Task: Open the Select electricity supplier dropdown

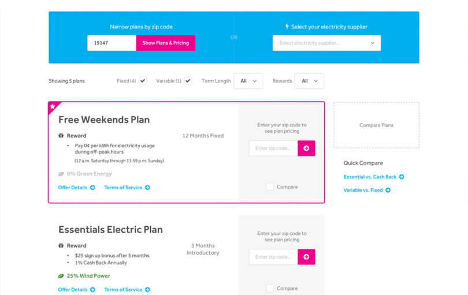Action: point(326,43)
